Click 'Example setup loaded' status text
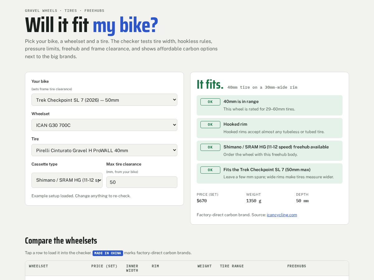Viewport: 374px width, 280px height. pos(81,196)
